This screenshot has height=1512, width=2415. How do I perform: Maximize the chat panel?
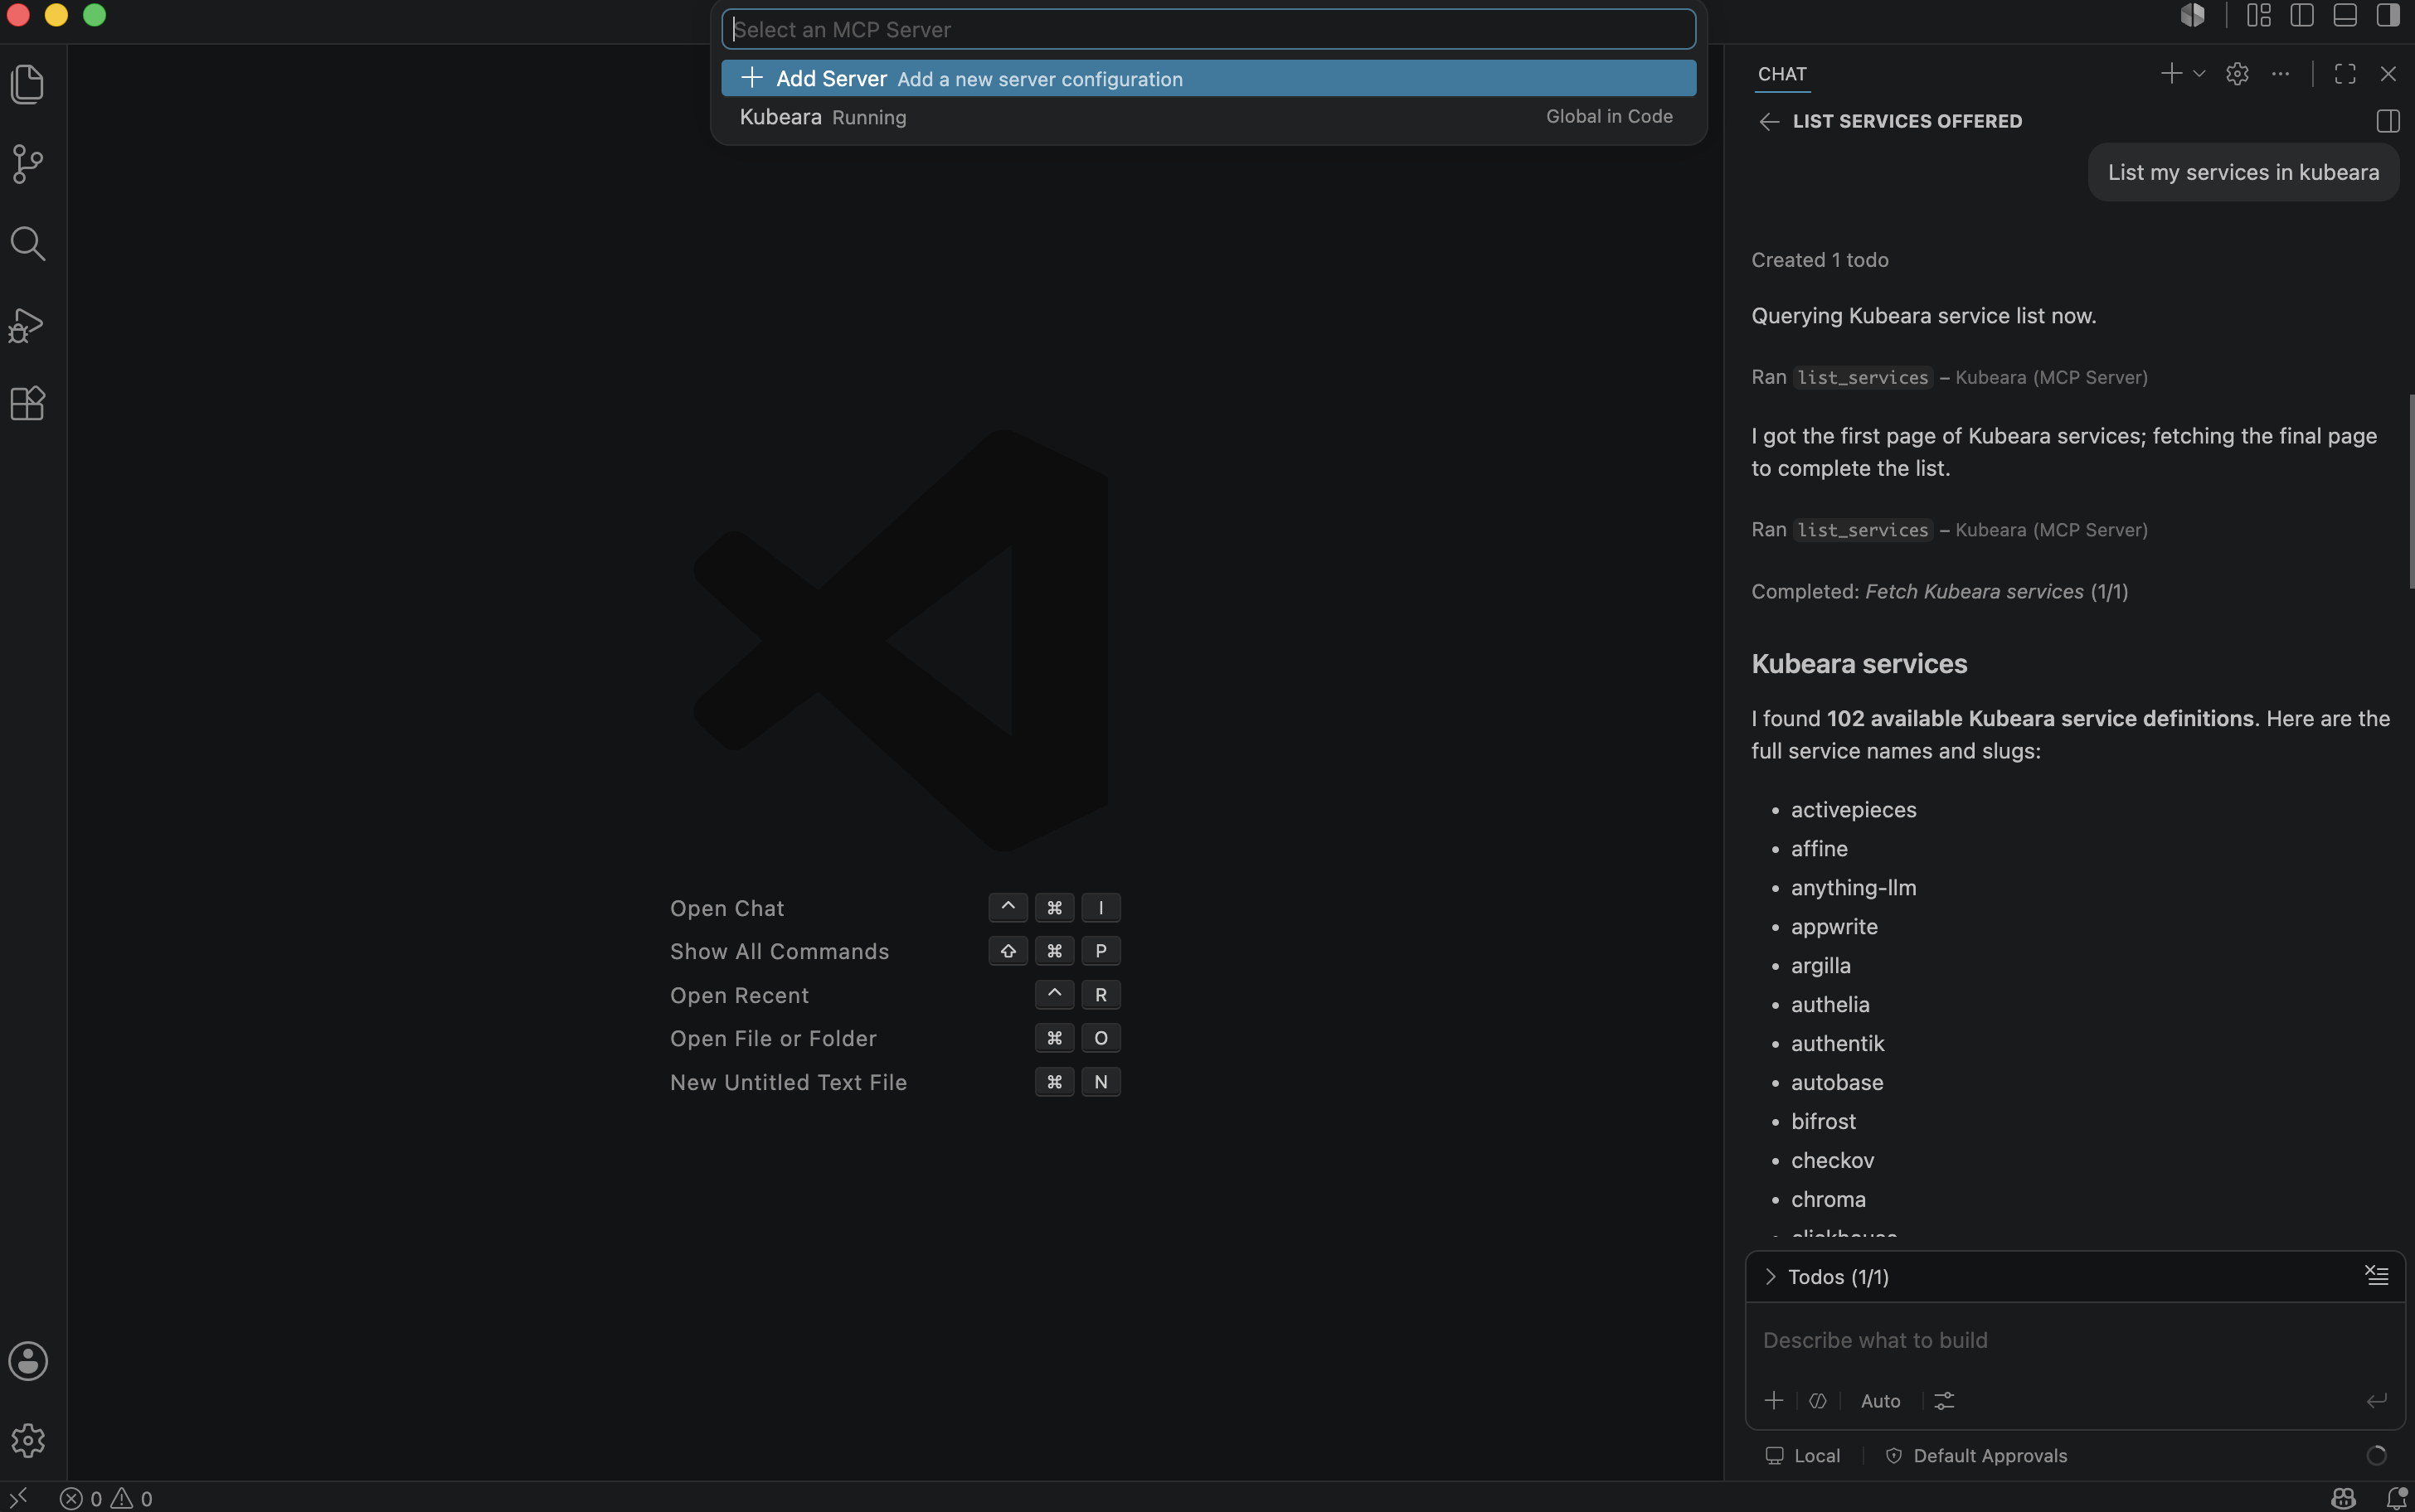[x=2345, y=73]
